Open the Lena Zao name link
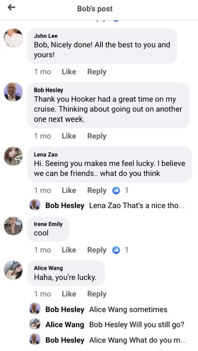This screenshot has width=198, height=351. [x=45, y=155]
